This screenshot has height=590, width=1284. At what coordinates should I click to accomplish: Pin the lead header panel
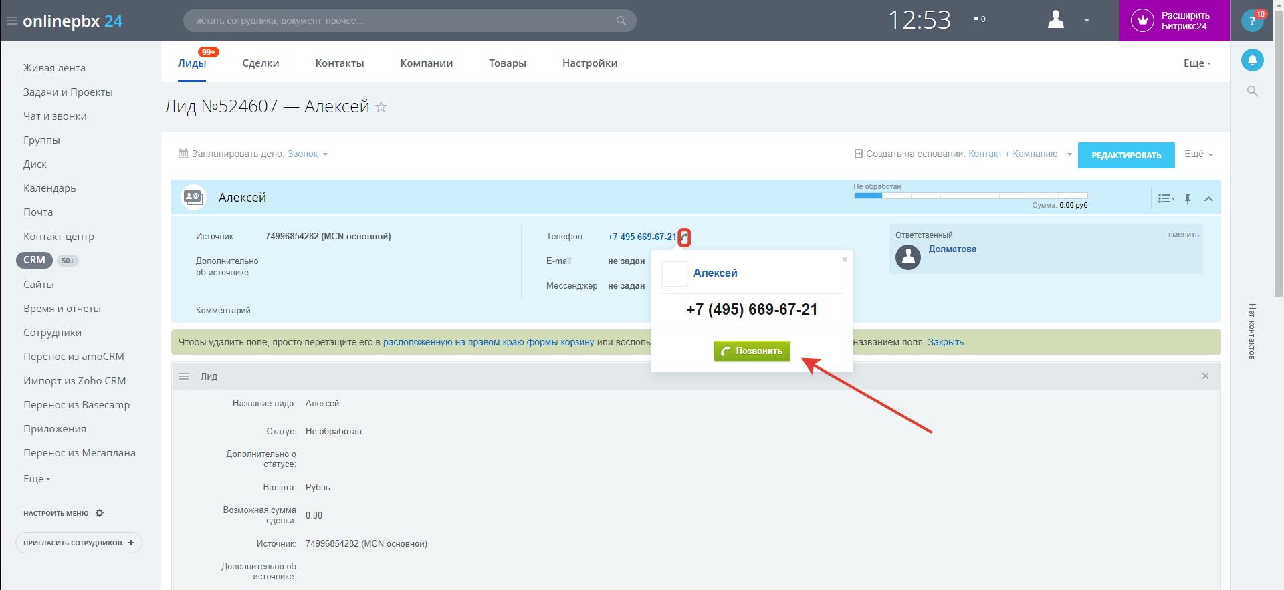click(1188, 199)
